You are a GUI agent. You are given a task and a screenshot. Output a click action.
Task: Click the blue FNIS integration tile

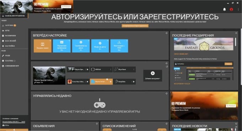coord(119,46)
